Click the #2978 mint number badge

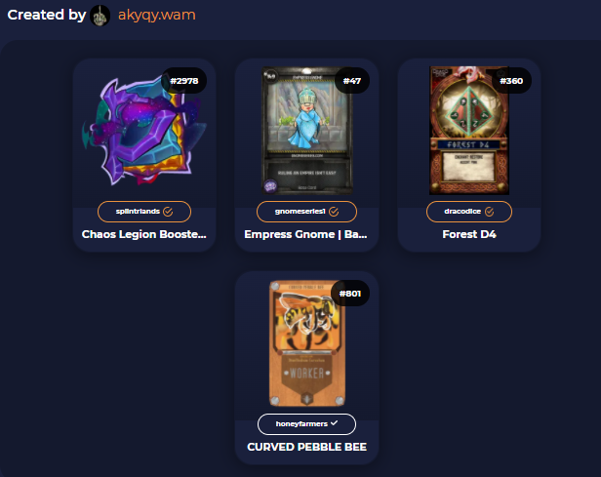click(184, 81)
